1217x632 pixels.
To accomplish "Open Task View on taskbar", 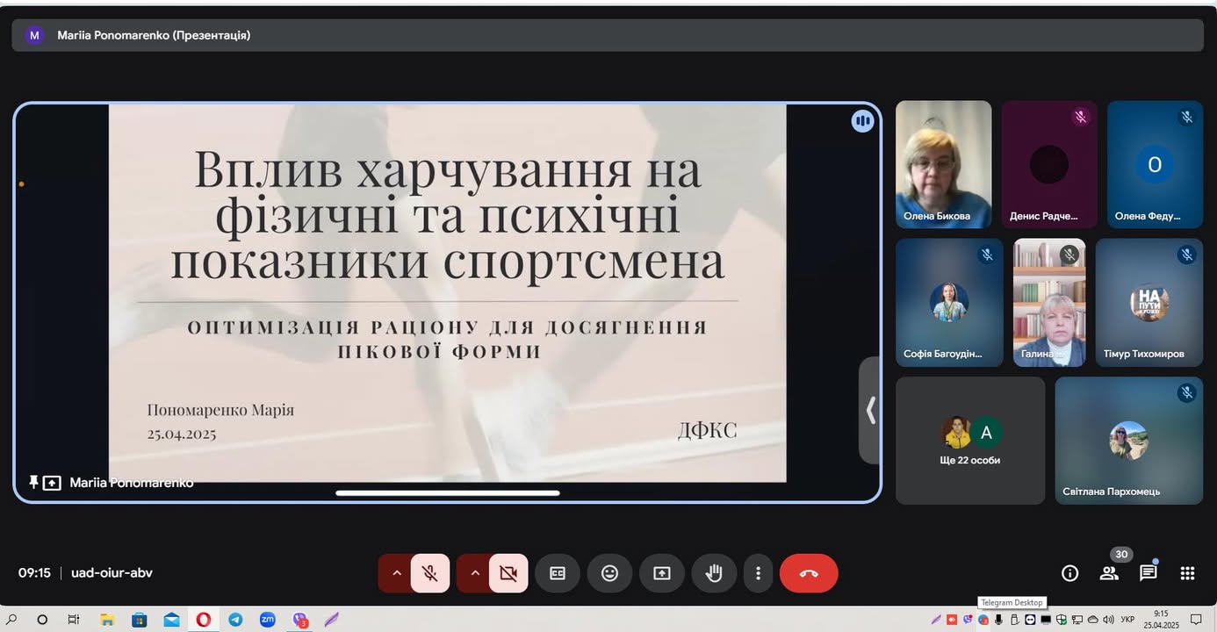I will (x=74, y=620).
